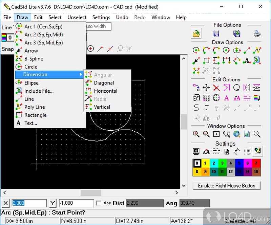Select Horizontal in the Dimension submenu
Image resolution: width=271 pixels, height=225 pixels.
point(107,91)
